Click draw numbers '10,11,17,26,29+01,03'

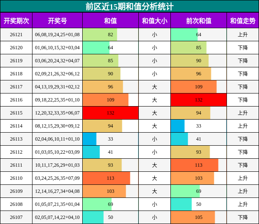click(57, 165)
